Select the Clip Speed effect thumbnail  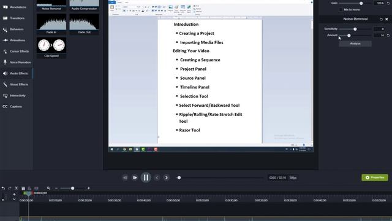pyautogui.click(x=51, y=47)
